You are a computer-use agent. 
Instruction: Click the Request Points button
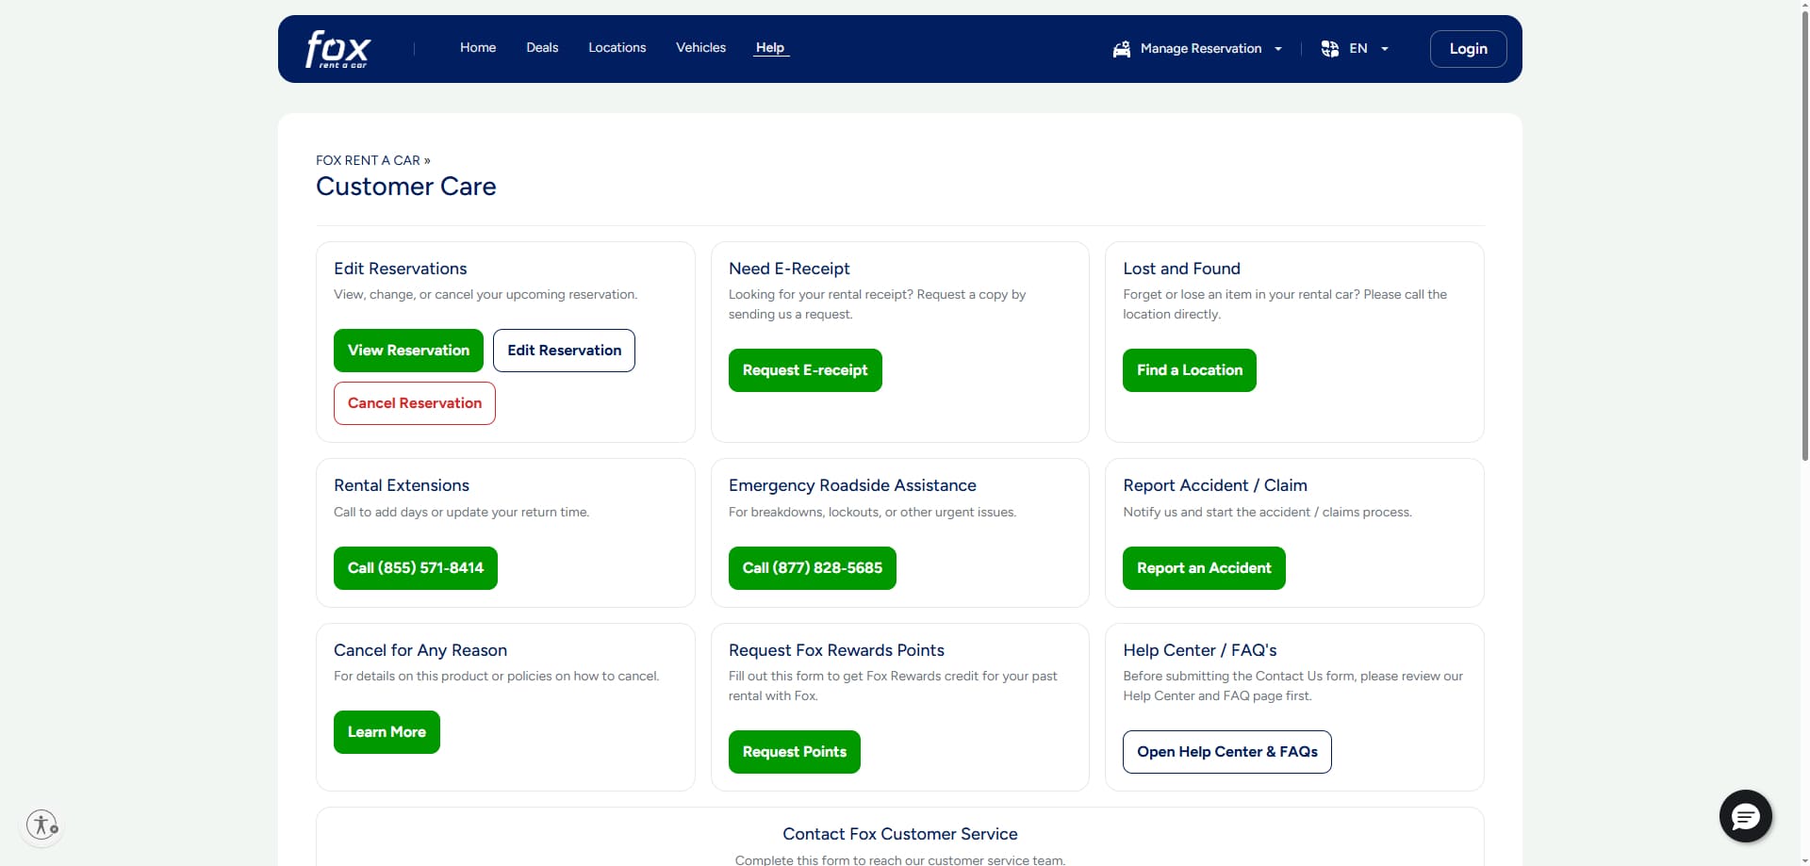tap(795, 752)
